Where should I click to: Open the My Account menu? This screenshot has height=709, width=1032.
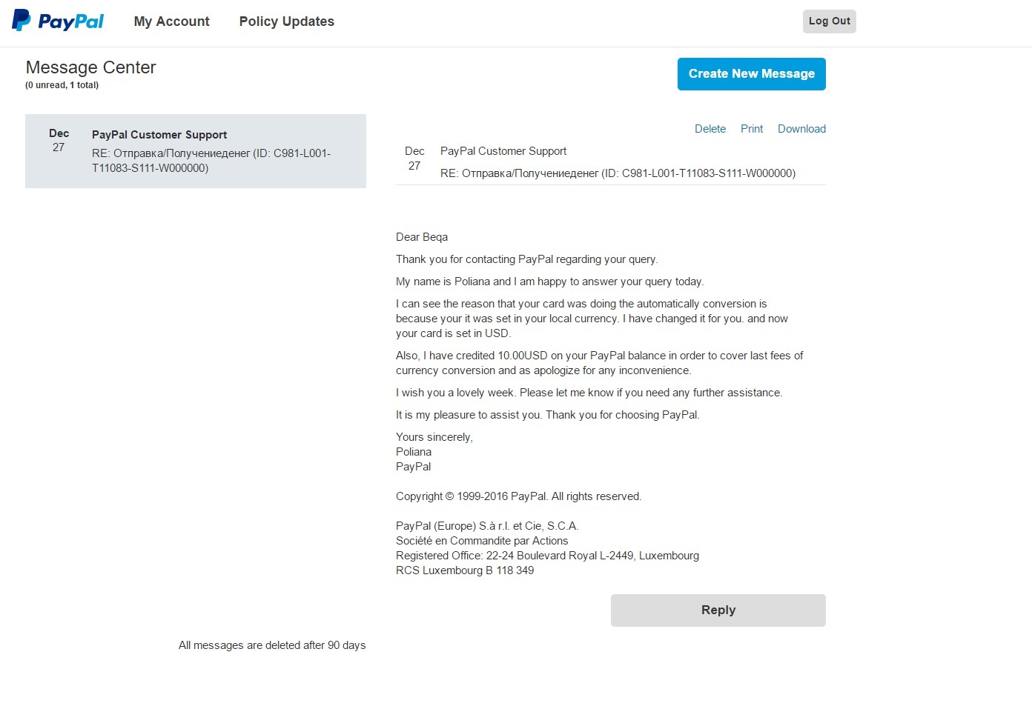171,21
